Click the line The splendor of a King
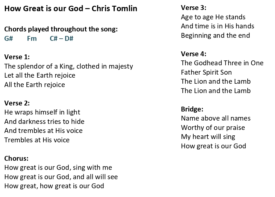The image size is (275, 197). [69, 66]
